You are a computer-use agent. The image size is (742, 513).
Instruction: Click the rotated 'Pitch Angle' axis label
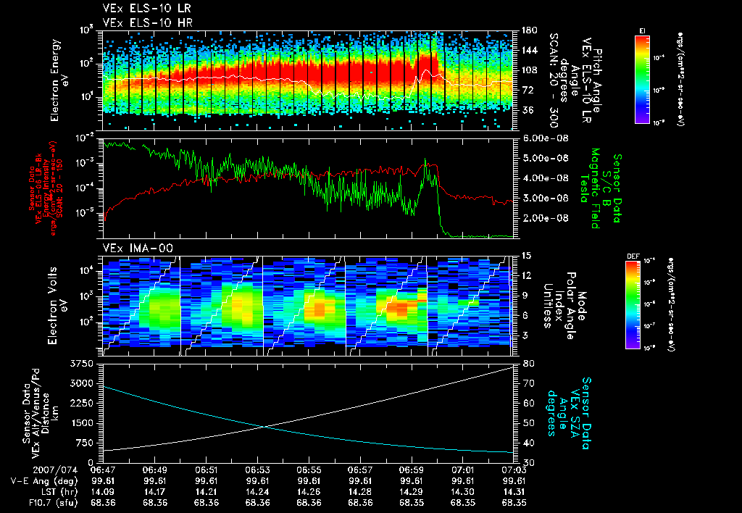click(x=598, y=80)
